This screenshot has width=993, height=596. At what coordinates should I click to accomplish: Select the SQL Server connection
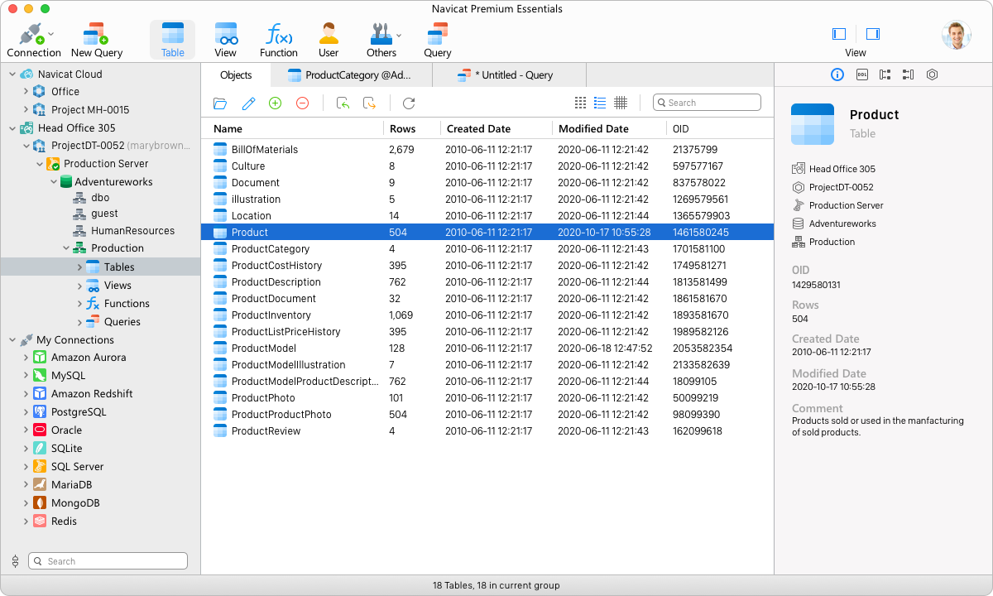tap(78, 467)
